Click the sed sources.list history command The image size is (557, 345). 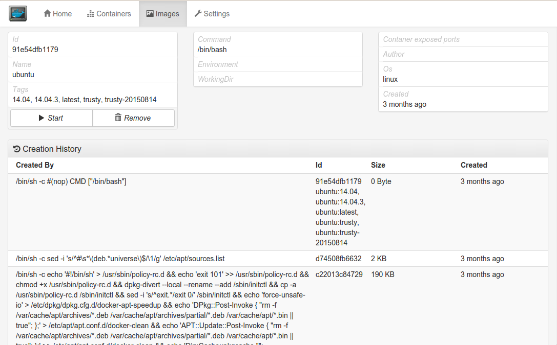coord(120,259)
